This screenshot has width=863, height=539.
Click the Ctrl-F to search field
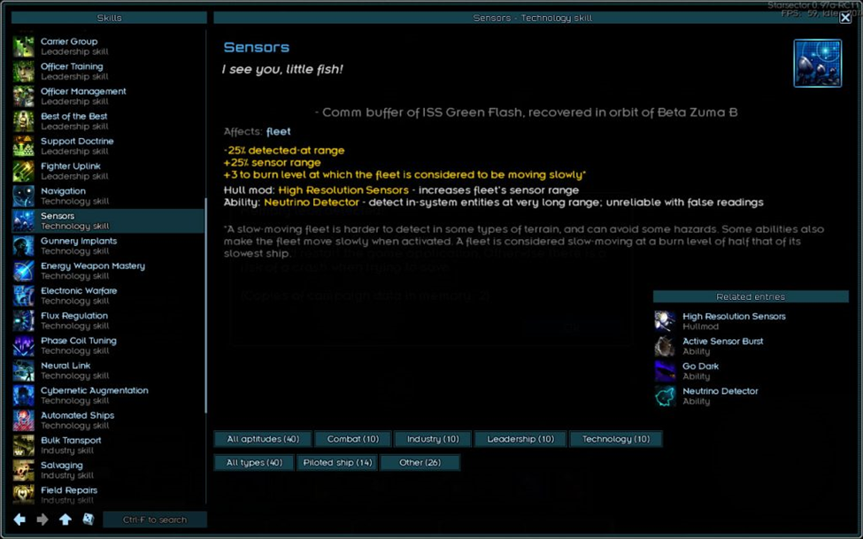(155, 520)
